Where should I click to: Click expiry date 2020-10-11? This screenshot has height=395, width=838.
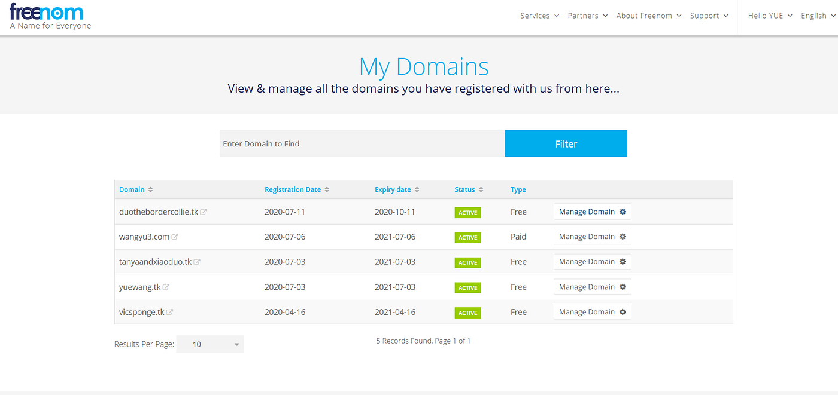pyautogui.click(x=395, y=212)
